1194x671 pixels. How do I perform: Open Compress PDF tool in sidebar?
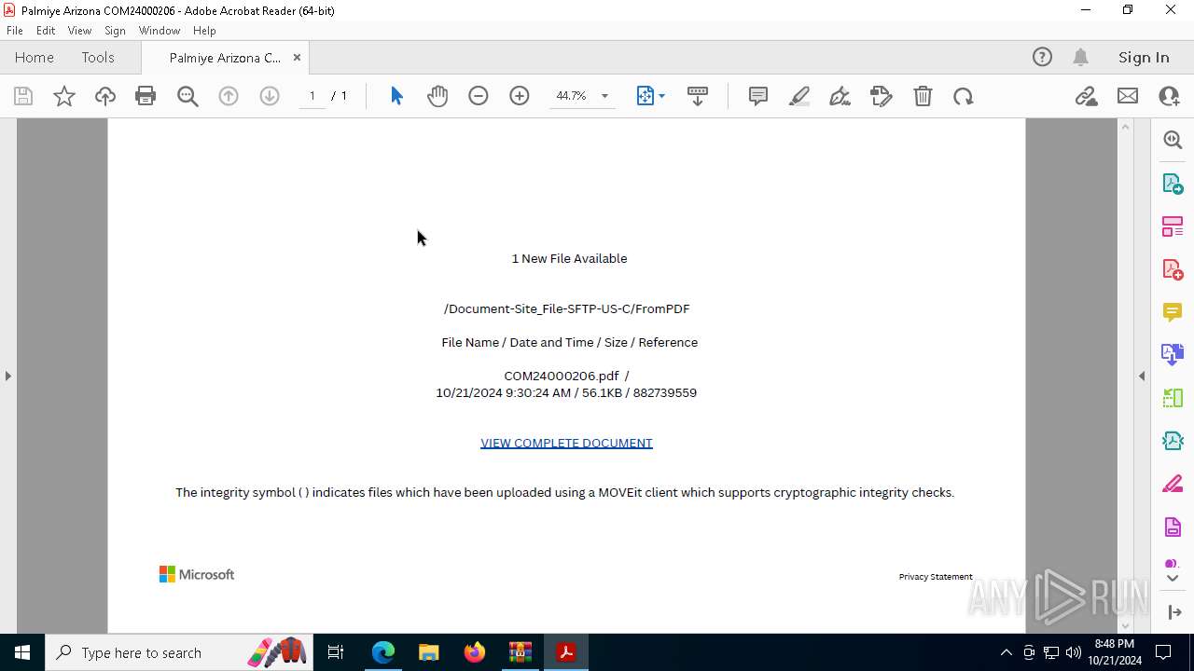[1173, 441]
